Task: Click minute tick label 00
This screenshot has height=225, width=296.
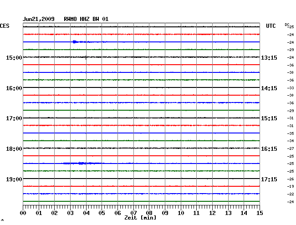Action: coord(23,213)
